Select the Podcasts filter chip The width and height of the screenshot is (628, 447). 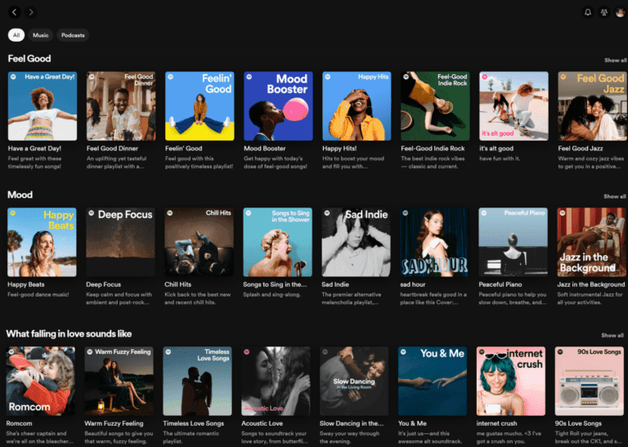coord(73,35)
